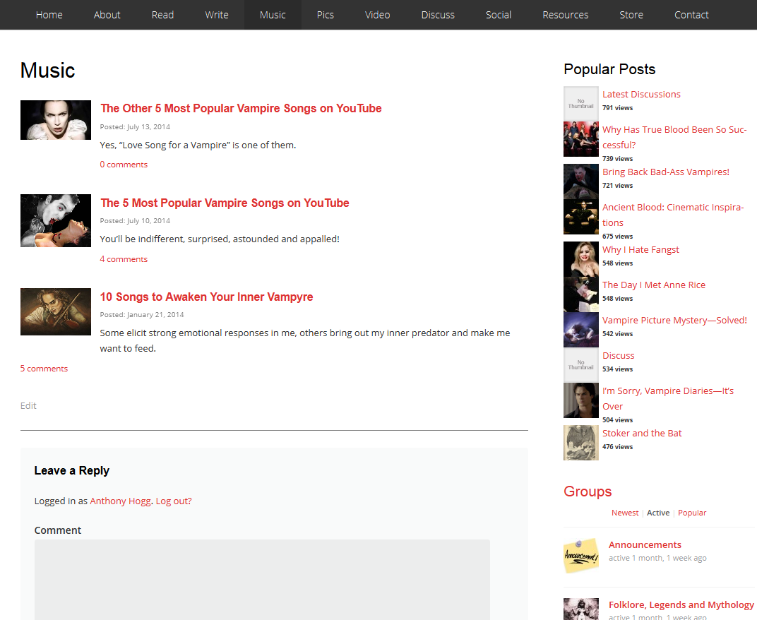
Task: Open thumbnail of vampire biting woman post
Action: click(x=56, y=220)
